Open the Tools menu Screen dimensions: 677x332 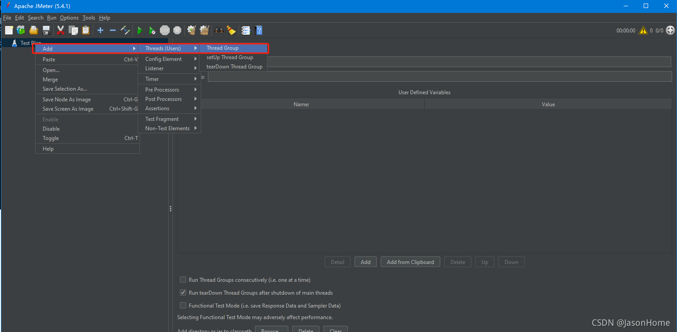pyautogui.click(x=89, y=18)
